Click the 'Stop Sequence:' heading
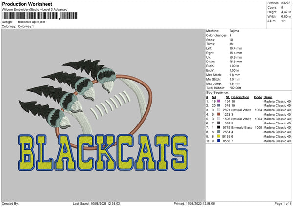This screenshot has width=293, height=207. click(x=217, y=93)
